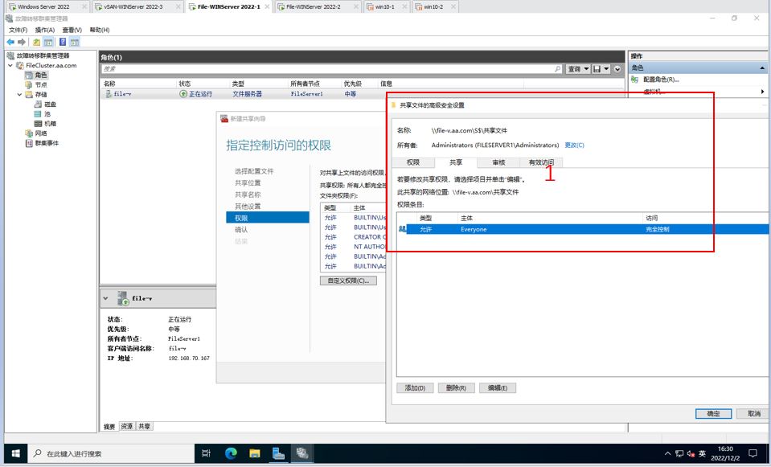Click the Back navigation arrow on the console toolbar

click(10, 40)
